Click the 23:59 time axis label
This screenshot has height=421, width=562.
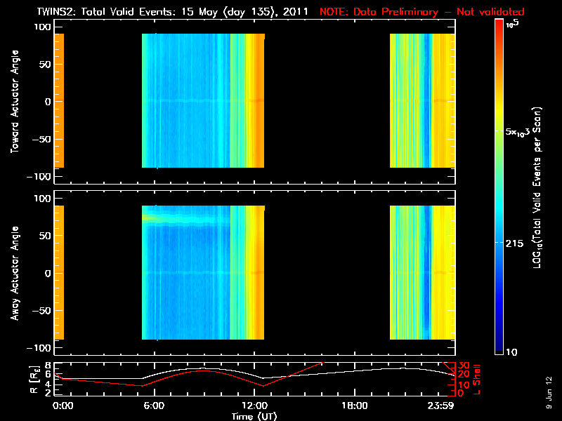coord(440,406)
